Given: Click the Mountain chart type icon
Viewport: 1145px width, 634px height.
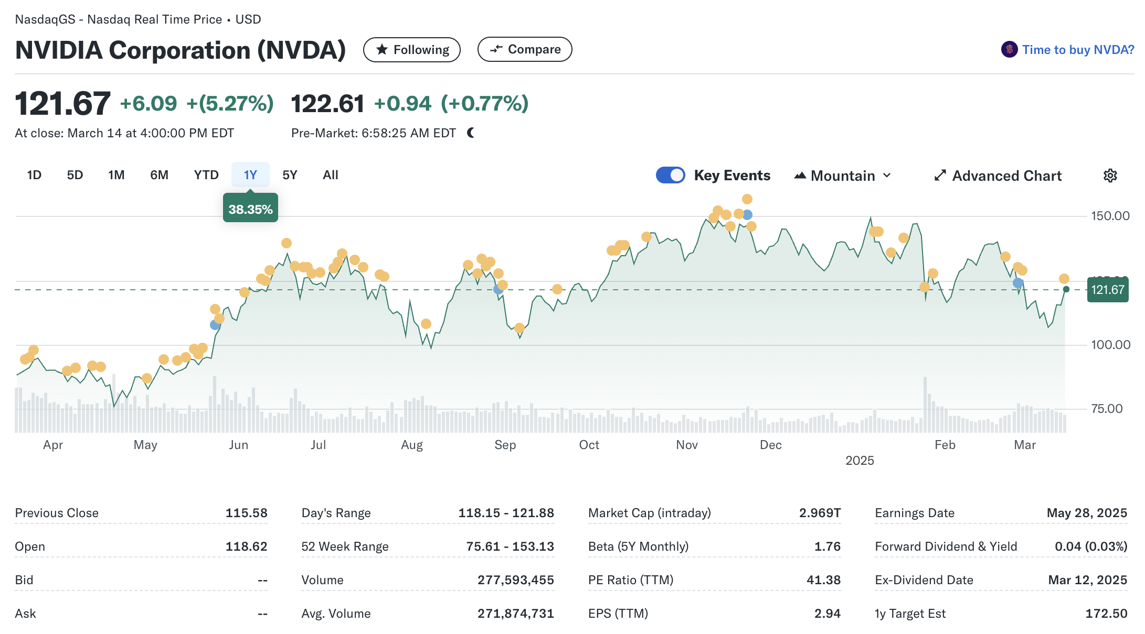Looking at the screenshot, I should 800,176.
